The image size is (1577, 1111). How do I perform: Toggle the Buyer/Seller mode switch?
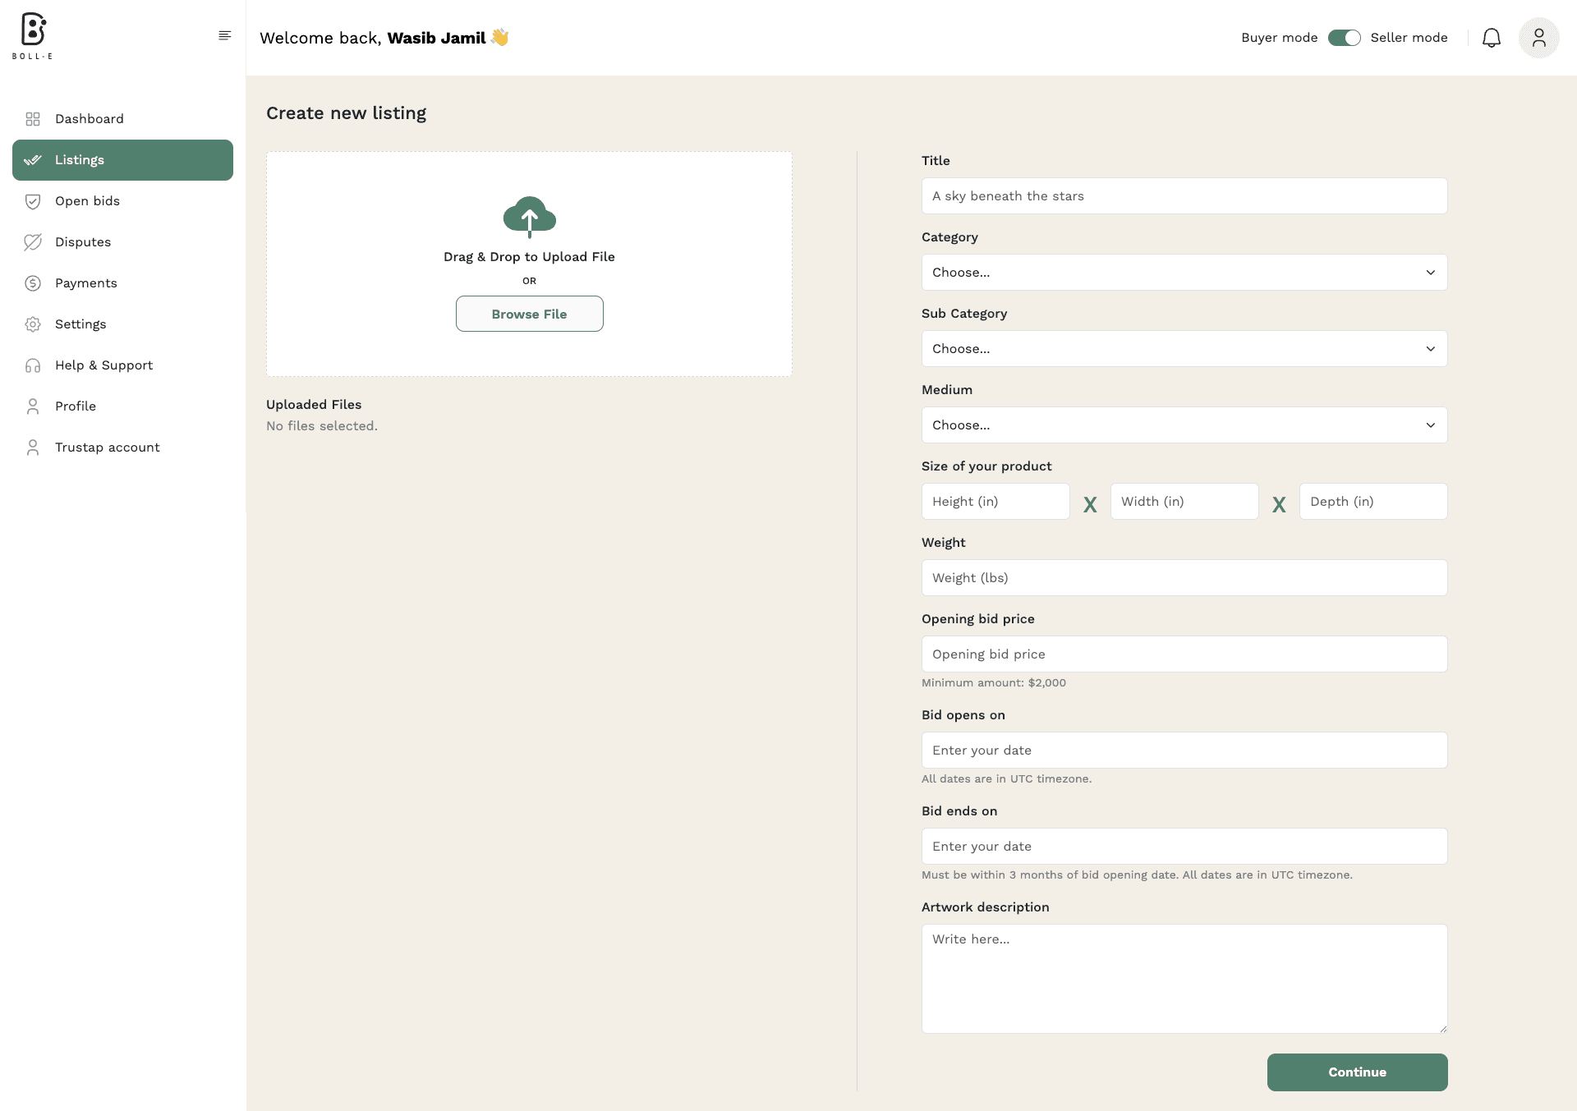(x=1344, y=38)
